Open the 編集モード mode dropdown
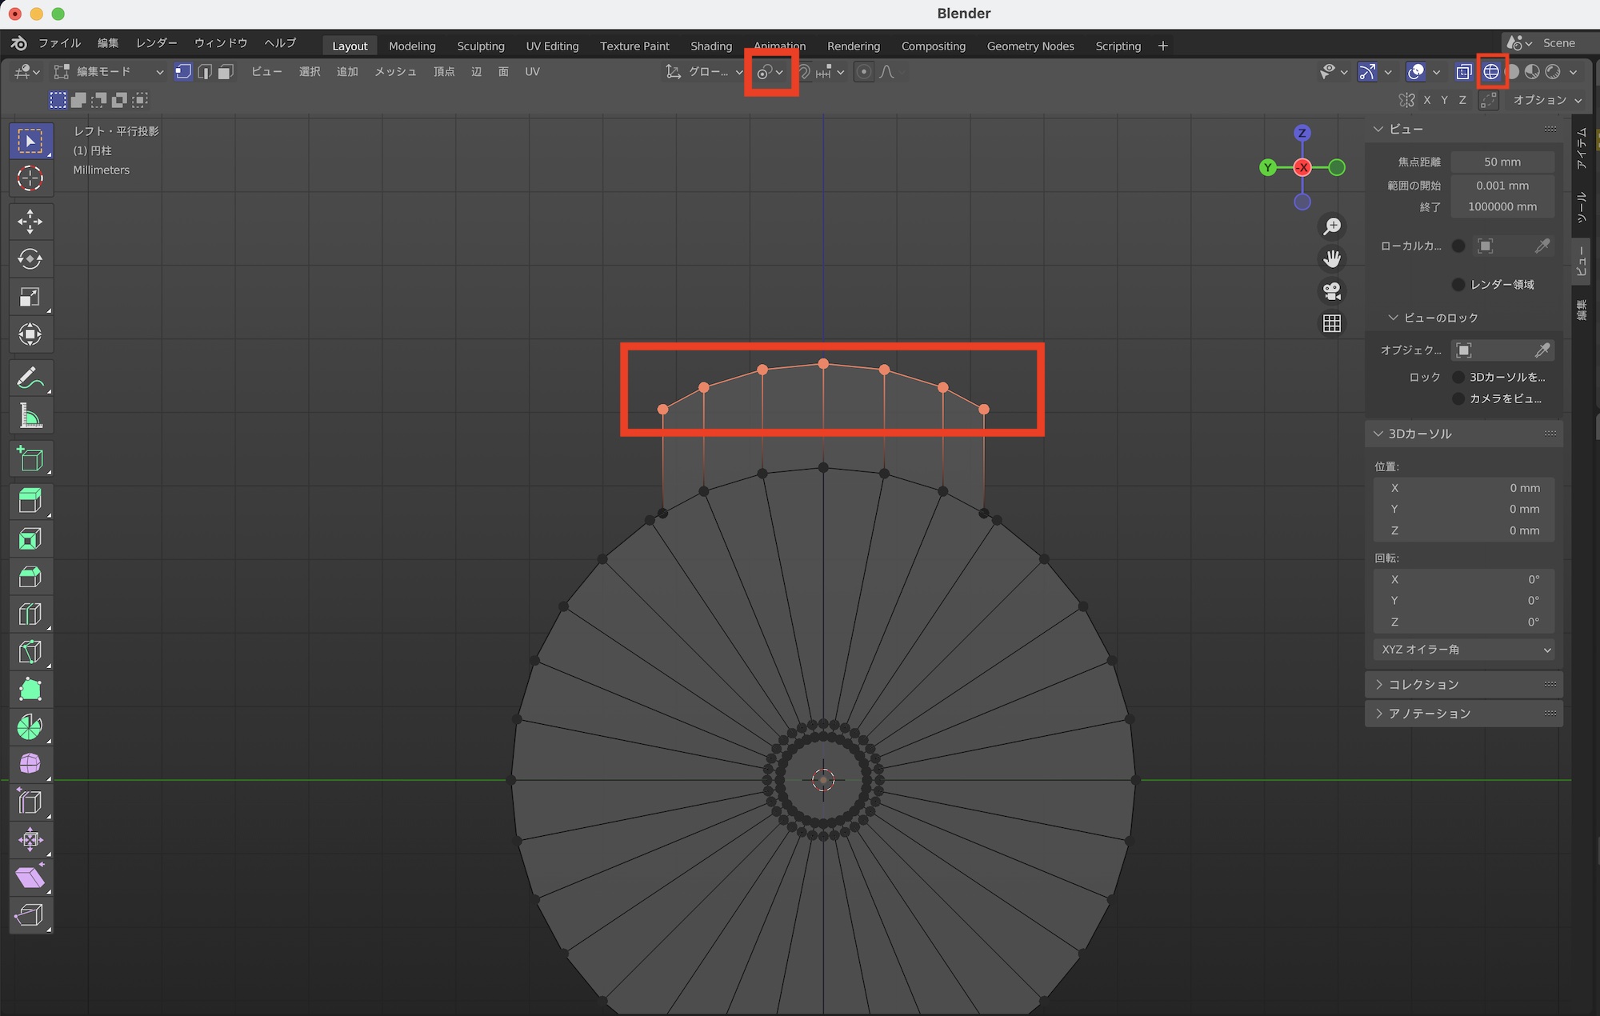 click(108, 72)
